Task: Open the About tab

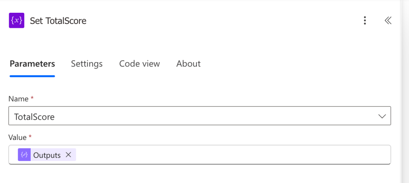Action: (x=188, y=64)
